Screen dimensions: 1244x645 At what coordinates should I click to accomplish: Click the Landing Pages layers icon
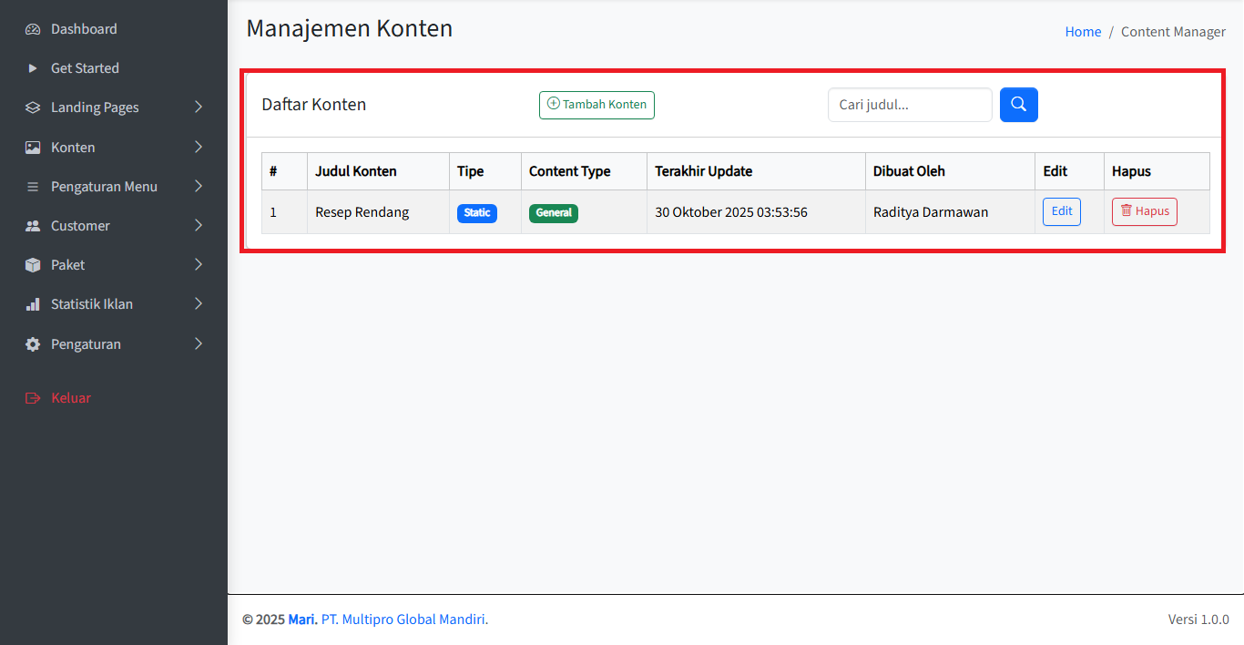pyautogui.click(x=33, y=107)
